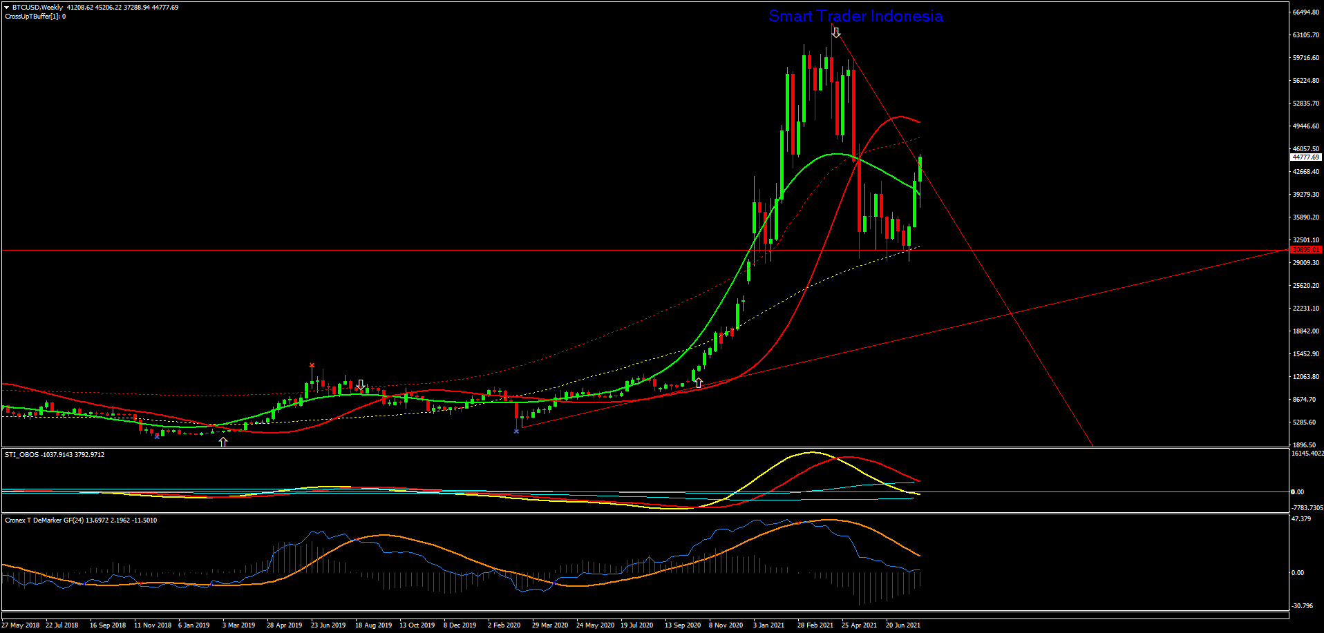This screenshot has height=633, width=1324.
Task: Click the 23 Jun 2019 date label
Action: [x=328, y=625]
